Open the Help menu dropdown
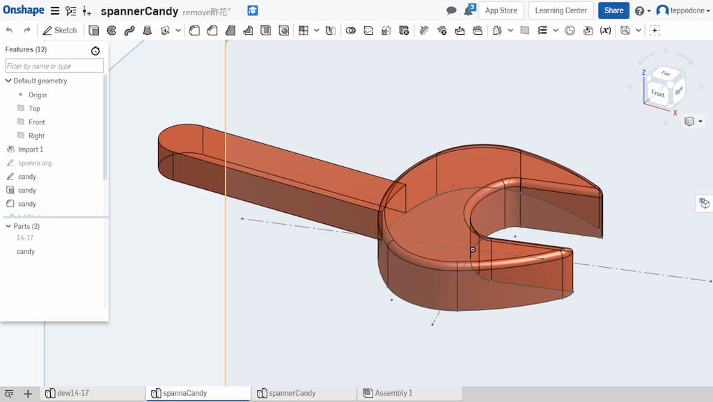713x402 pixels. pos(643,10)
